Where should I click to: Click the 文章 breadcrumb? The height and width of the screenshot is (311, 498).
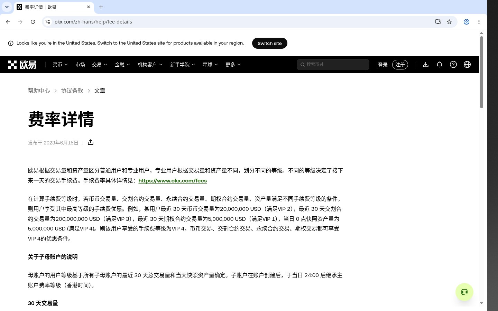click(100, 91)
